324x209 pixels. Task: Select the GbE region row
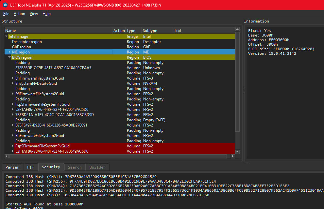(x=120, y=47)
